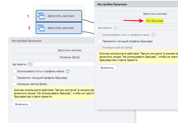Toggle 'Изоляция сайтов (beta)' in left panel

(14, 84)
